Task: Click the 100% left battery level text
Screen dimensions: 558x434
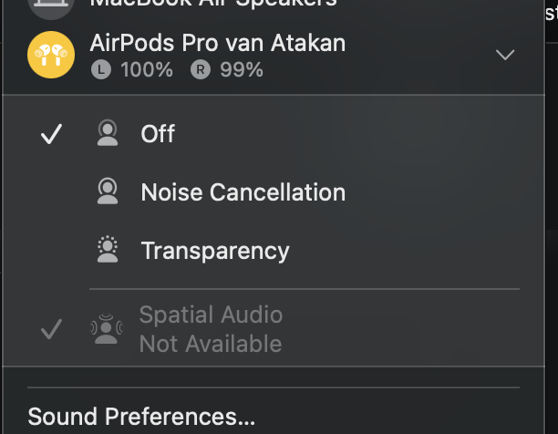Action: tap(145, 69)
